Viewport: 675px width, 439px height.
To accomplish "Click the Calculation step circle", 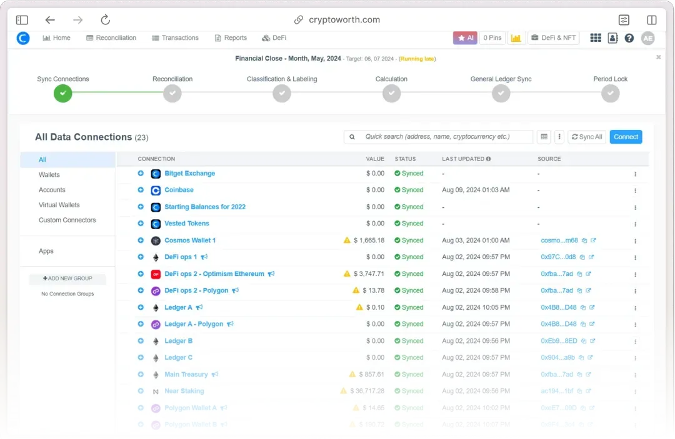I will click(x=391, y=93).
